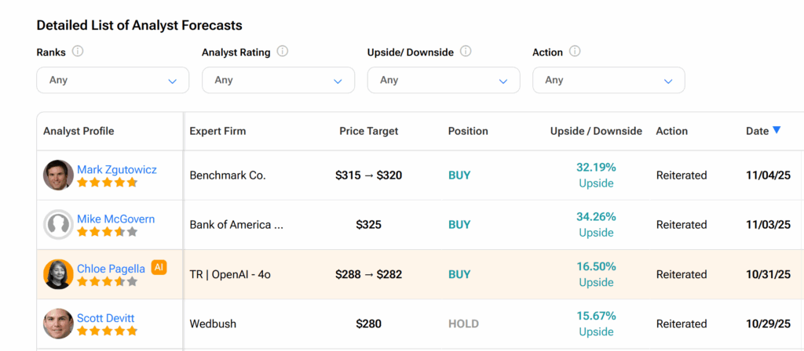The image size is (804, 351).
Task: Sort by the Price Target column header
Action: pyautogui.click(x=368, y=131)
